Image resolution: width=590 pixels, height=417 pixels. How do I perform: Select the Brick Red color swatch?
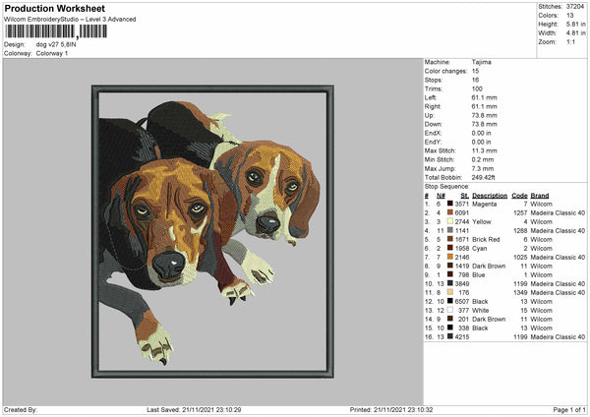[x=449, y=239]
